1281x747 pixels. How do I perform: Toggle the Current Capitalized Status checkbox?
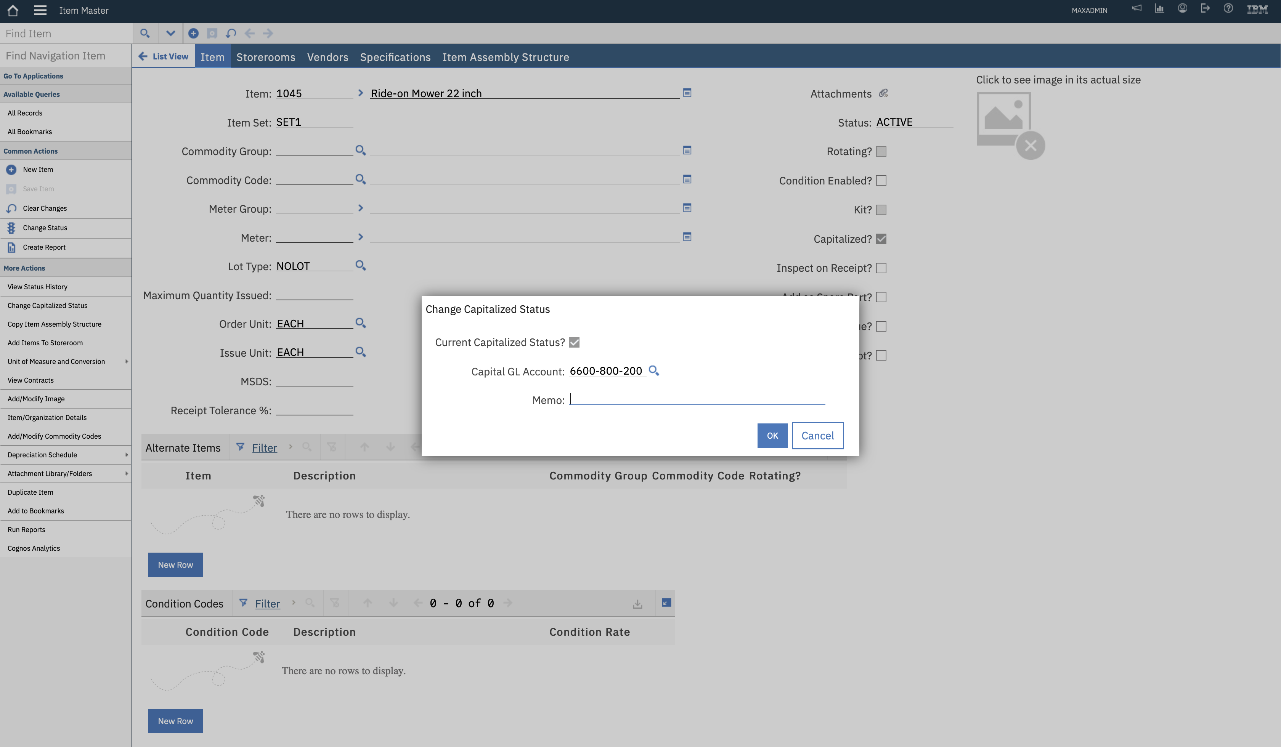click(x=575, y=342)
